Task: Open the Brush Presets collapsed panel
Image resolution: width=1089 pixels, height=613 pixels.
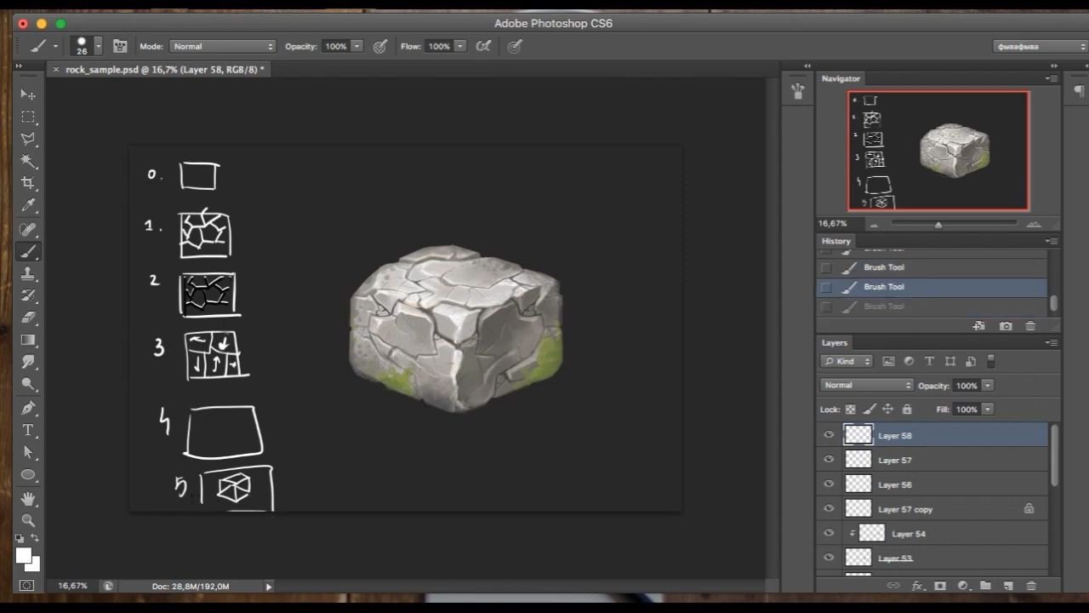Action: (797, 92)
